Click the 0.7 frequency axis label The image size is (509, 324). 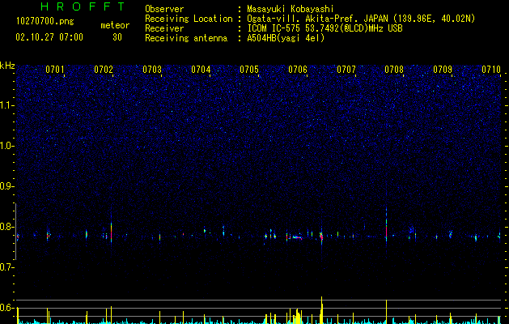(6, 267)
